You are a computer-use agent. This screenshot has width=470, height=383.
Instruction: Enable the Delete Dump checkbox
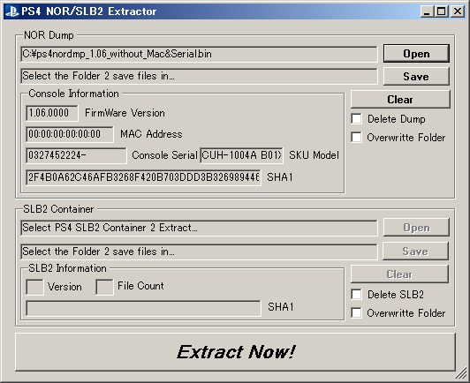356,119
